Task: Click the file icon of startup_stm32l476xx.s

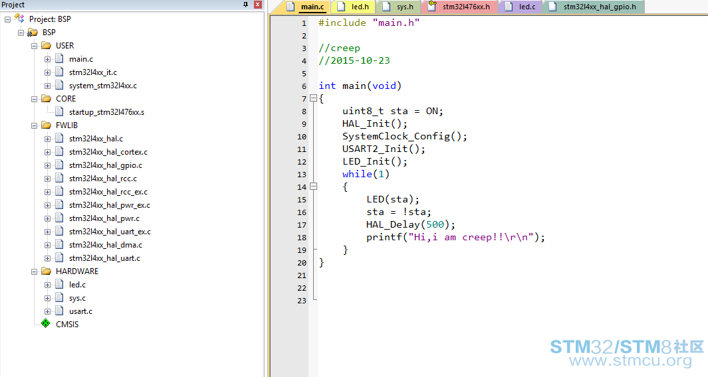Action: [x=59, y=112]
